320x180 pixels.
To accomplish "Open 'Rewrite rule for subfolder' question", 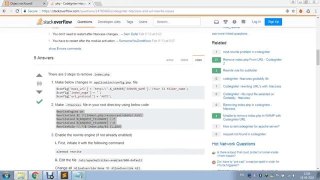I will coord(240,70).
